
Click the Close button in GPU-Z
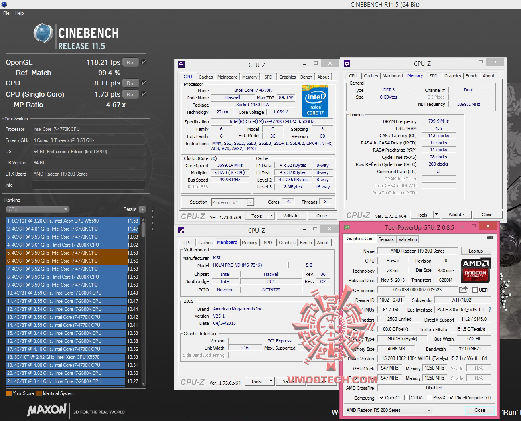pos(480,410)
